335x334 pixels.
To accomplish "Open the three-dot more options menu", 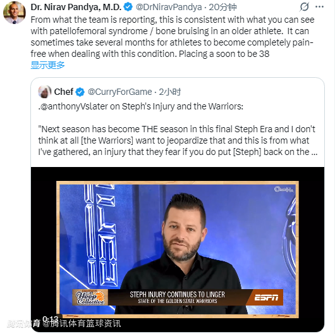I will (319, 7).
